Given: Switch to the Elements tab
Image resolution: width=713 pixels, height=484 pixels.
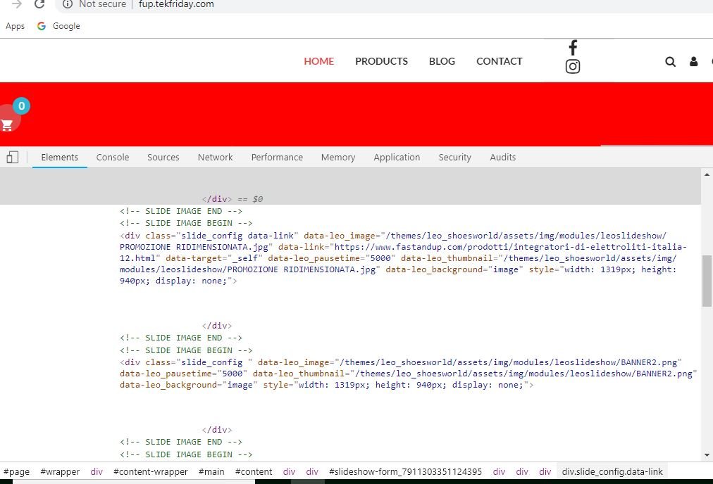Looking at the screenshot, I should point(60,157).
